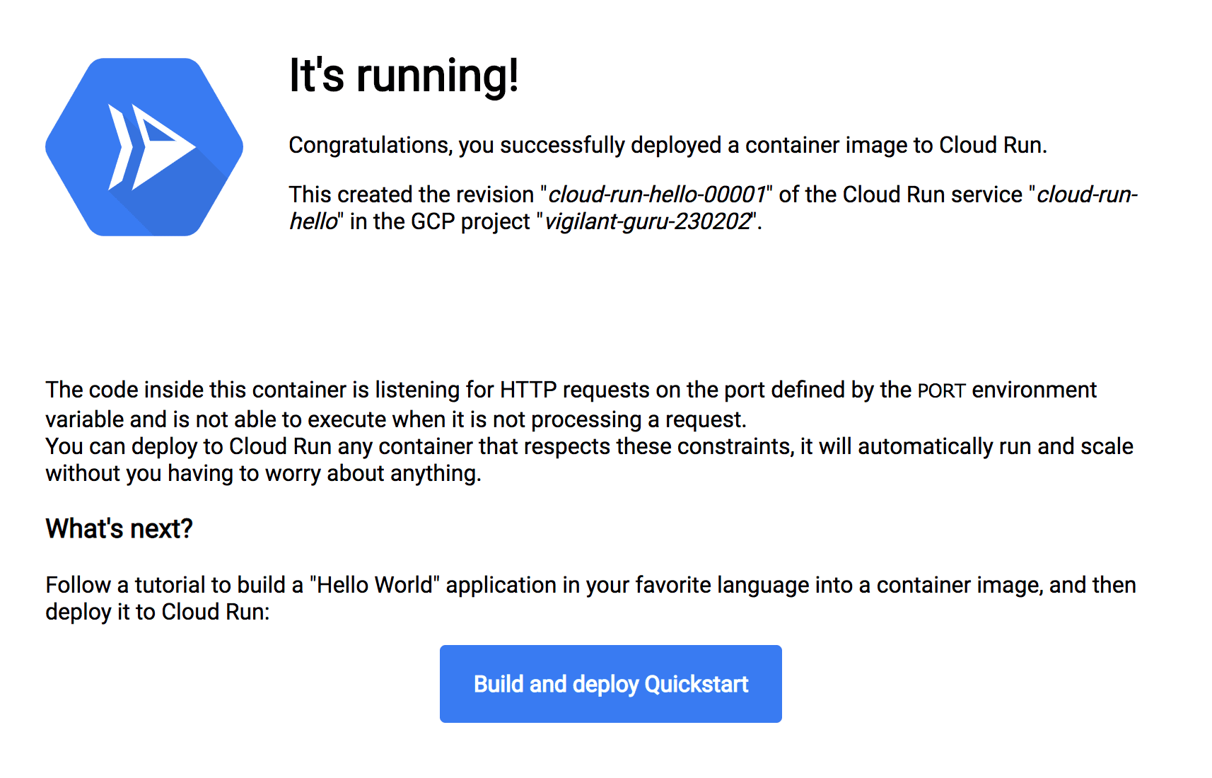This screenshot has width=1212, height=778.
Task: Click the blue Cloud Run hexagon logo
Action: tap(144, 147)
